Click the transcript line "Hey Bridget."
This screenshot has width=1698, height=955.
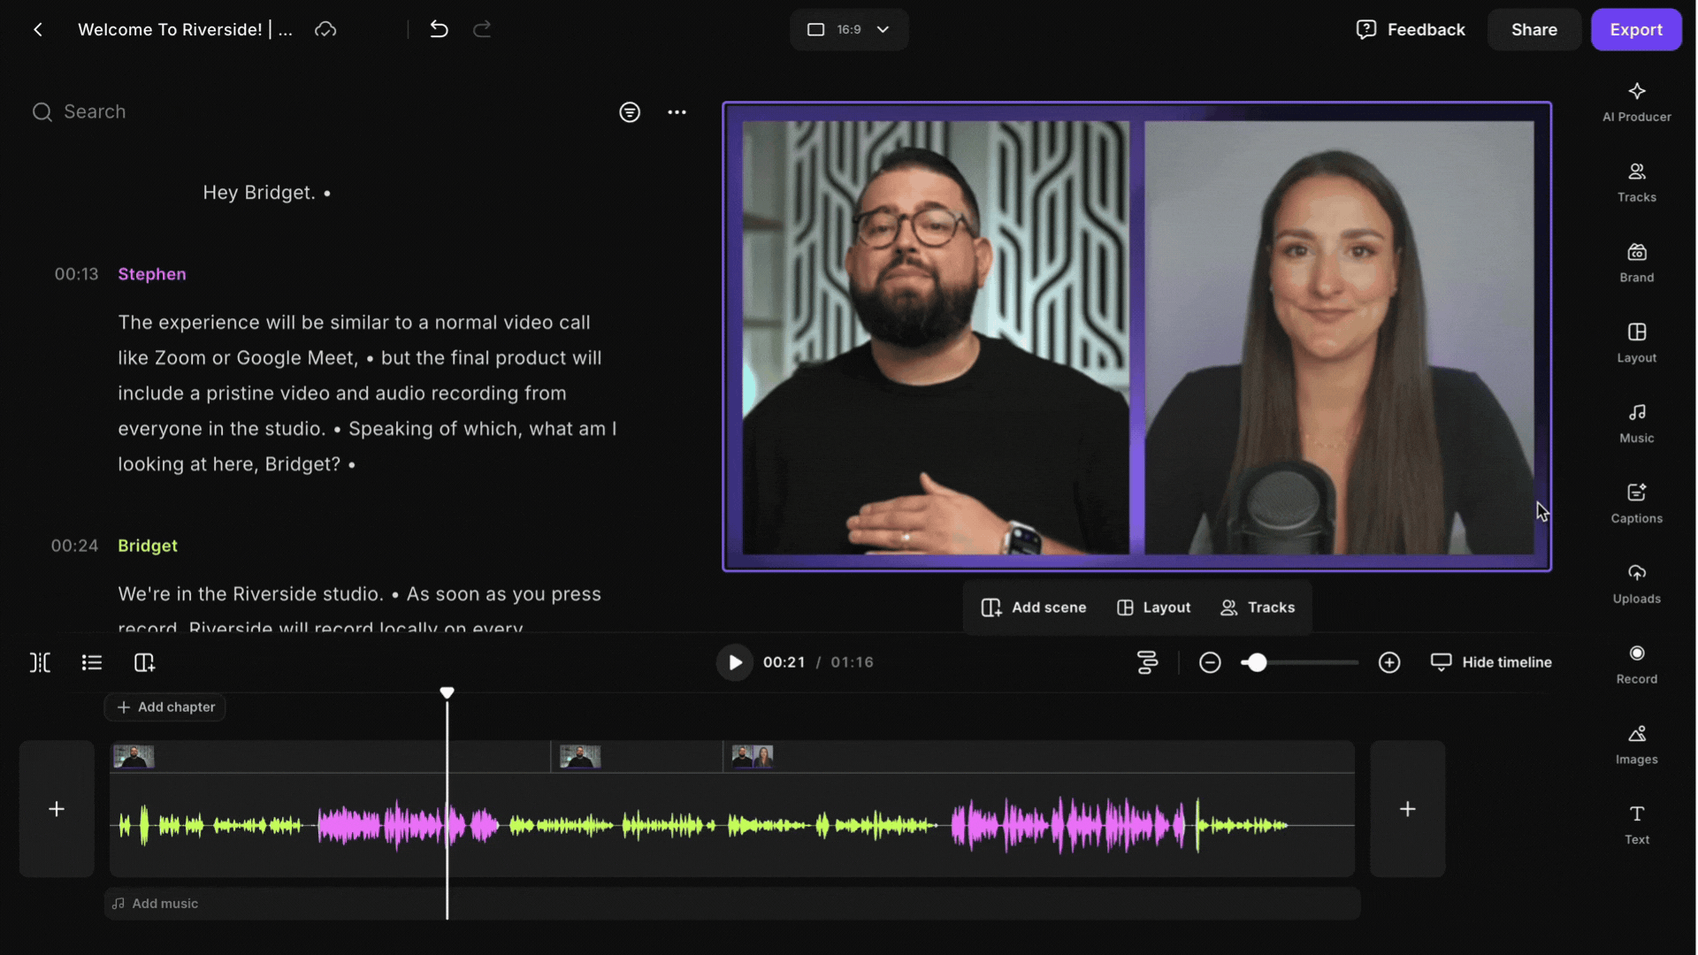click(x=258, y=193)
